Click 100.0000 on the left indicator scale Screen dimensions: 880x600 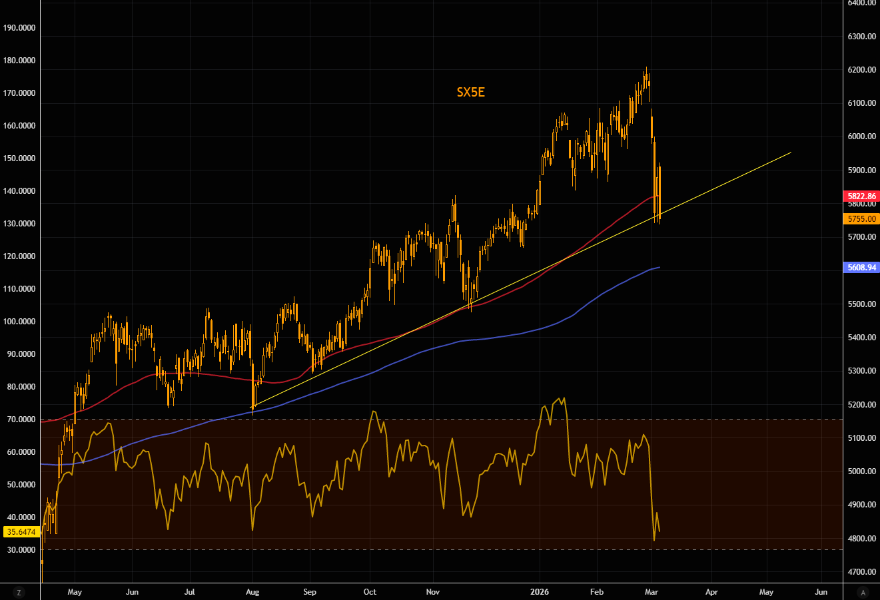19,322
